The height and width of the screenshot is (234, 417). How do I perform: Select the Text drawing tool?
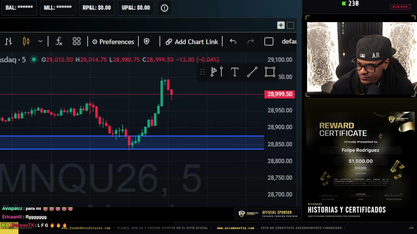pos(235,72)
